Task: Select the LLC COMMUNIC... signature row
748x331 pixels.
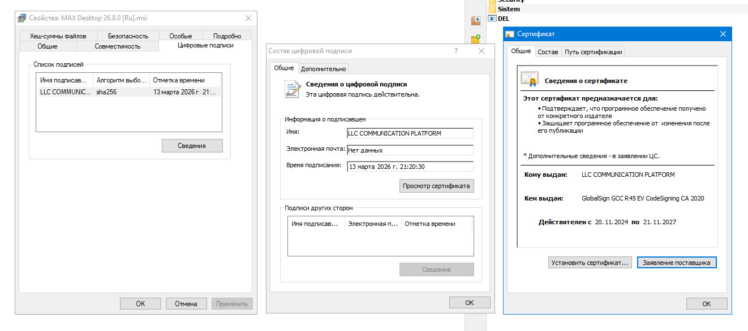Action: [x=128, y=92]
